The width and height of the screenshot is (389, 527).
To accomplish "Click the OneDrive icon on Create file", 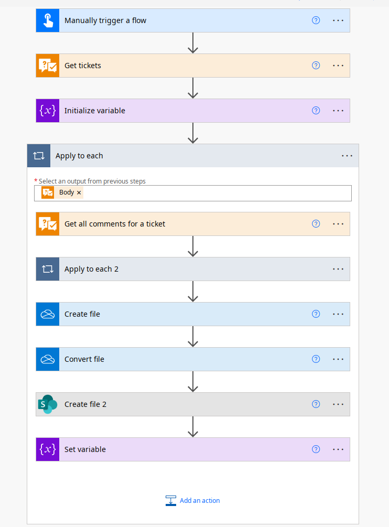I will (48, 314).
